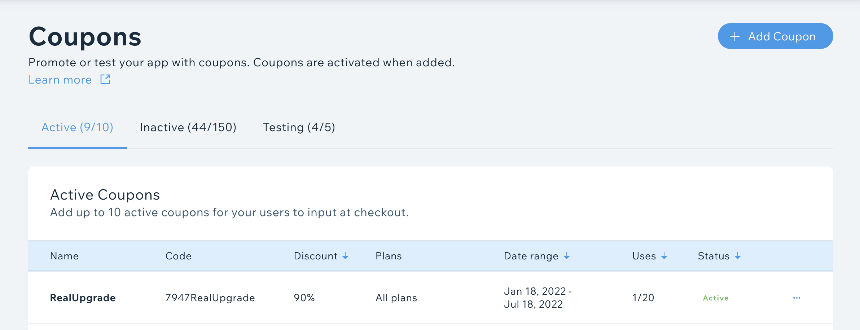860x330 pixels.
Task: Click the Active status label
Action: tap(716, 298)
